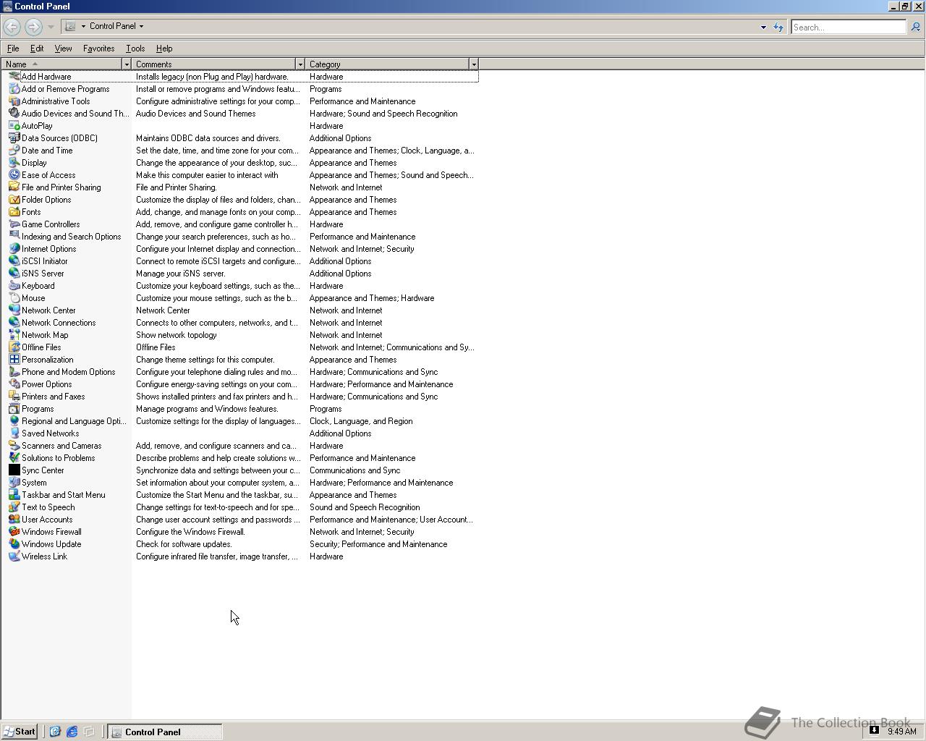Viewport: 926px width, 741px height.
Task: Click the Back navigation button
Action: click(12, 27)
